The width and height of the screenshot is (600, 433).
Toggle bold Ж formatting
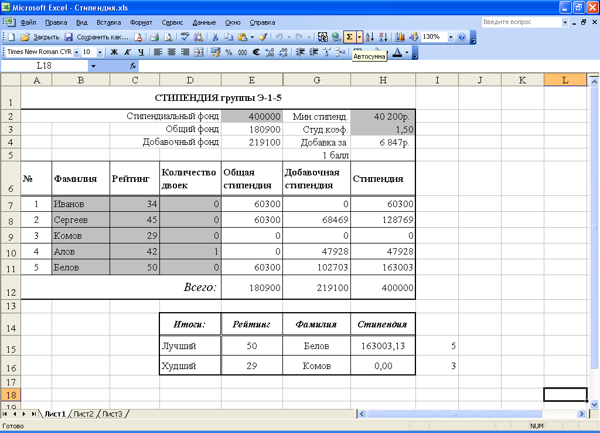[x=114, y=52]
